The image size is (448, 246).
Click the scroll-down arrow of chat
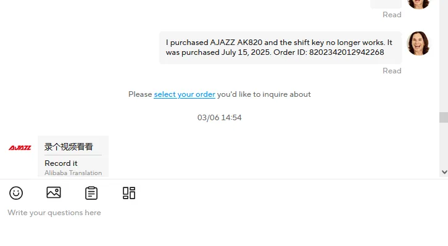click(444, 172)
